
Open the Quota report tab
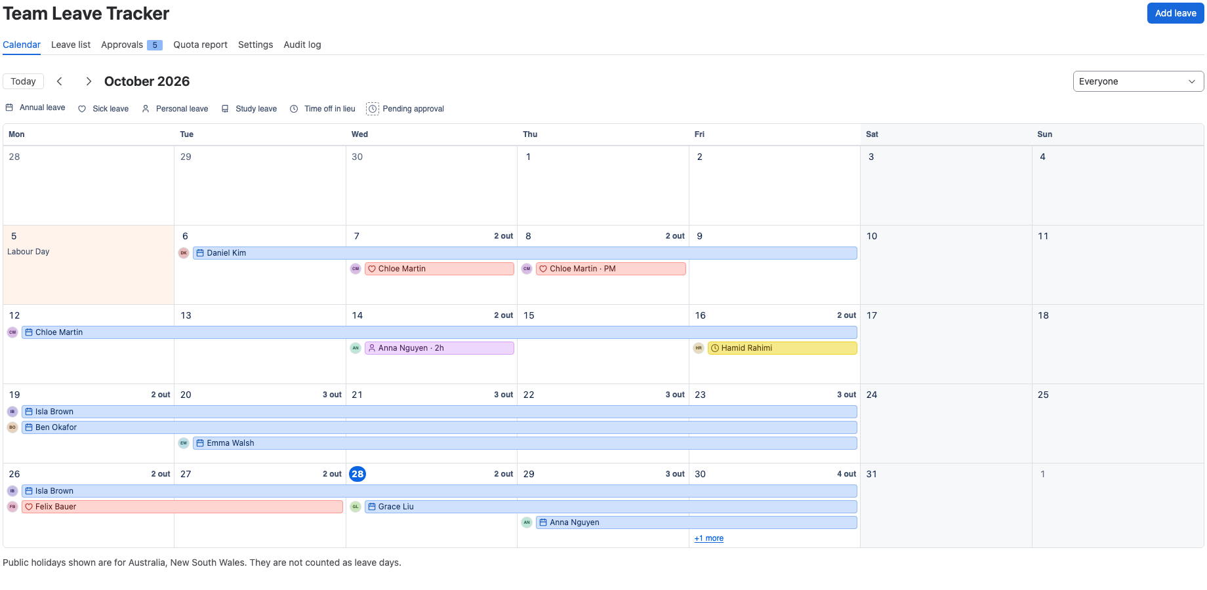coord(200,45)
